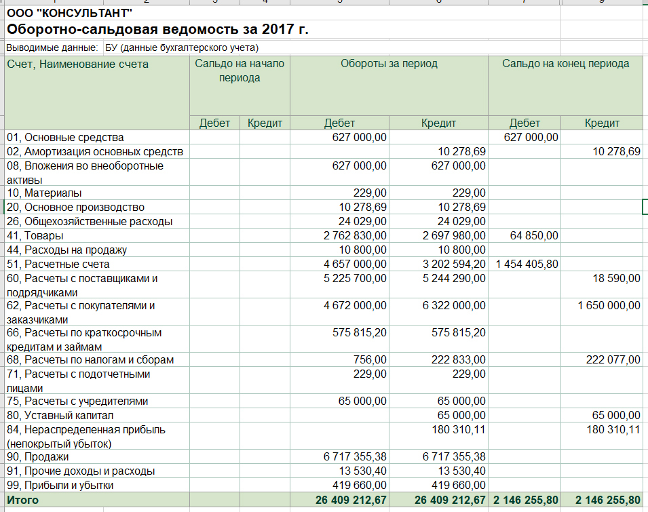
Task: Select row 51, Расчетные счета
Action: 324,264
